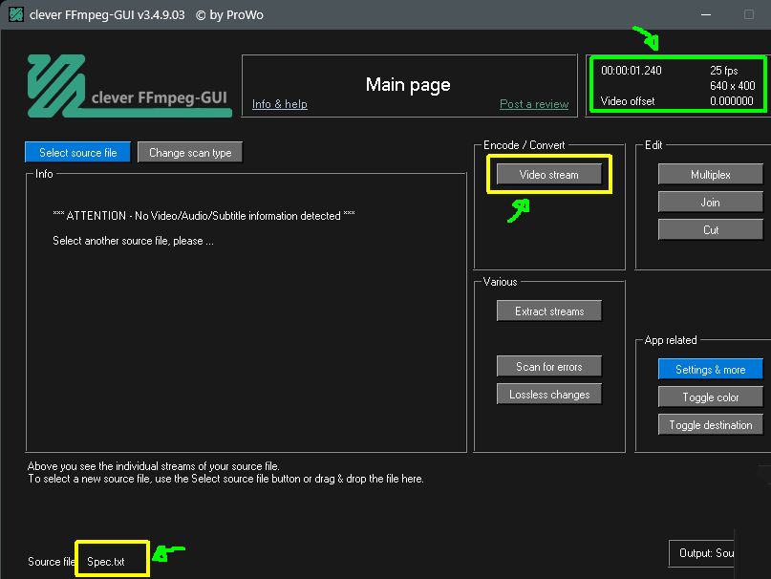Click the Video offset label

628,101
